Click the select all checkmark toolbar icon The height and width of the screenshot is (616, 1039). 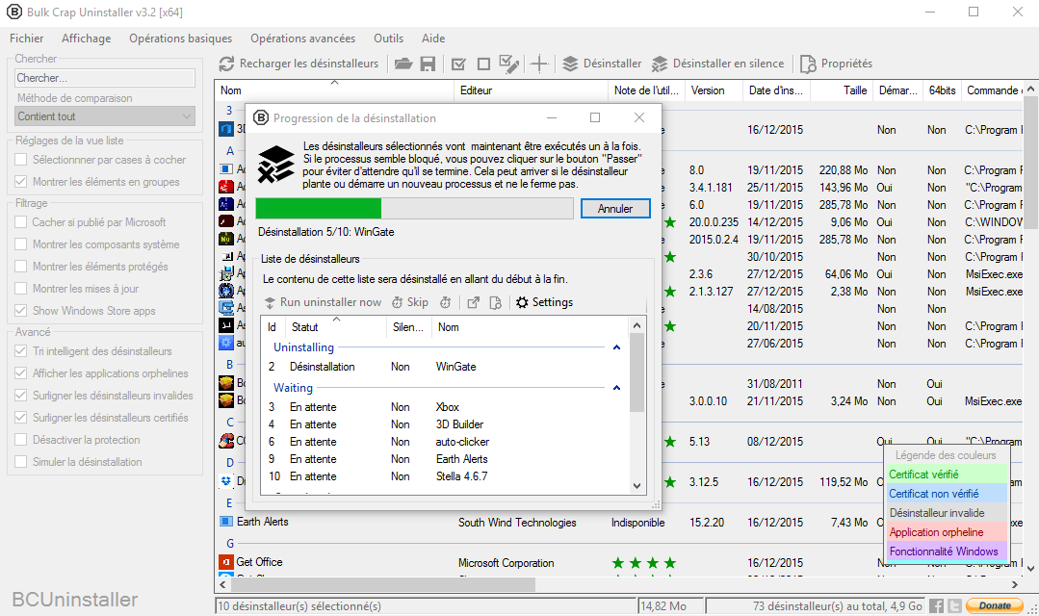pyautogui.click(x=458, y=64)
